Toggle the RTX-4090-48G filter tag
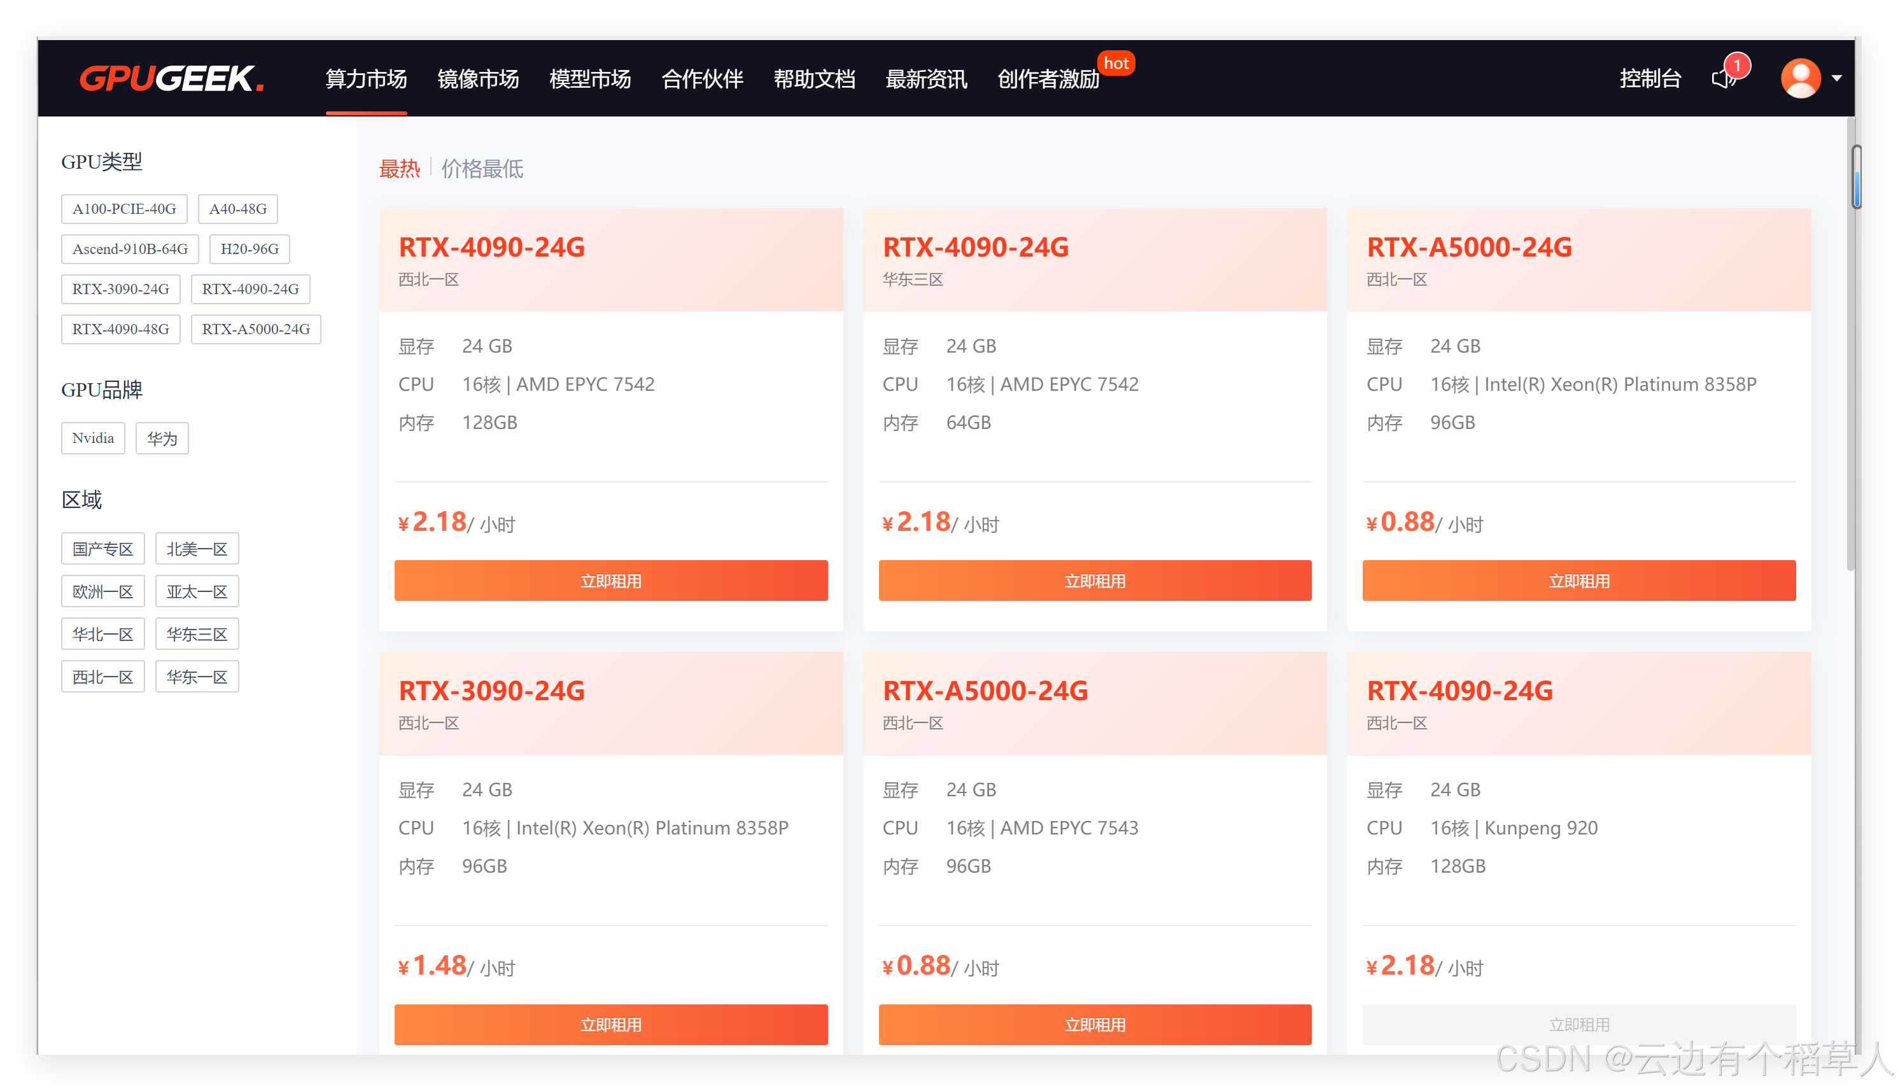The height and width of the screenshot is (1091, 1898). click(x=120, y=329)
